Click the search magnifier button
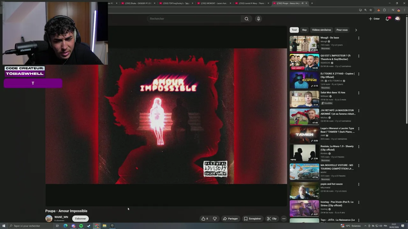This screenshot has height=229, width=408. [x=246, y=19]
